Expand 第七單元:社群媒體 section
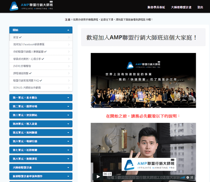 [x=41, y=150]
